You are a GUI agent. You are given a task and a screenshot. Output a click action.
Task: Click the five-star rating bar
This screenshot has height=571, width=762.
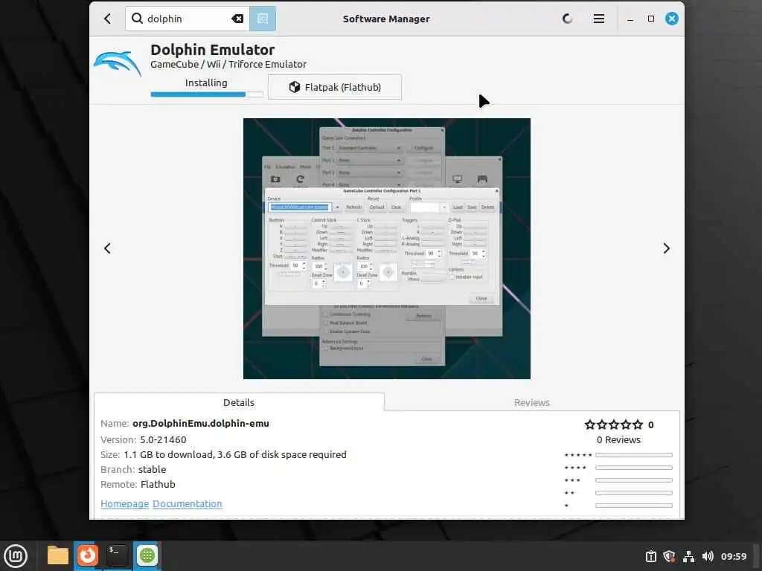[x=634, y=455]
